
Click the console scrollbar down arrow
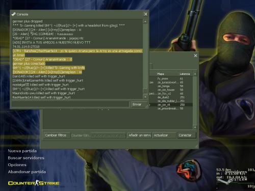click(x=145, y=97)
